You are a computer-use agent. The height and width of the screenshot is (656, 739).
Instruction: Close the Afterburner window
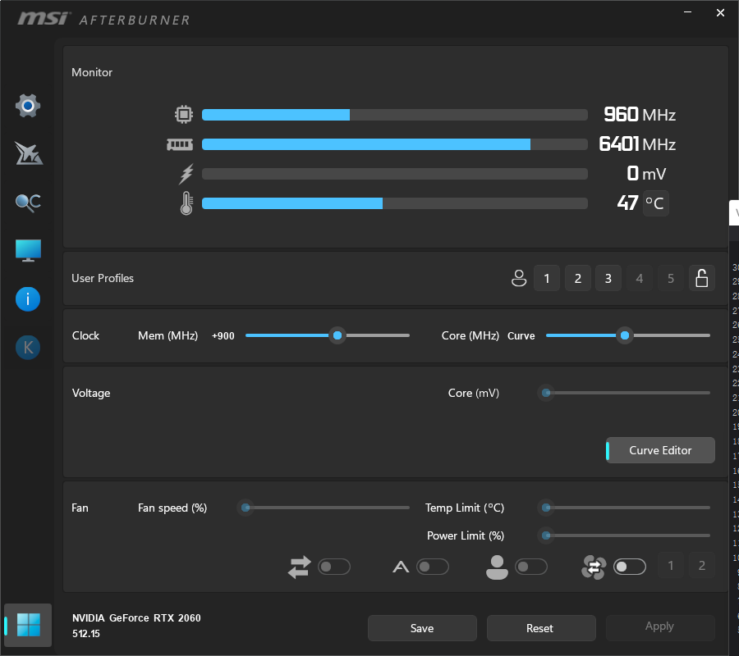[x=720, y=12]
